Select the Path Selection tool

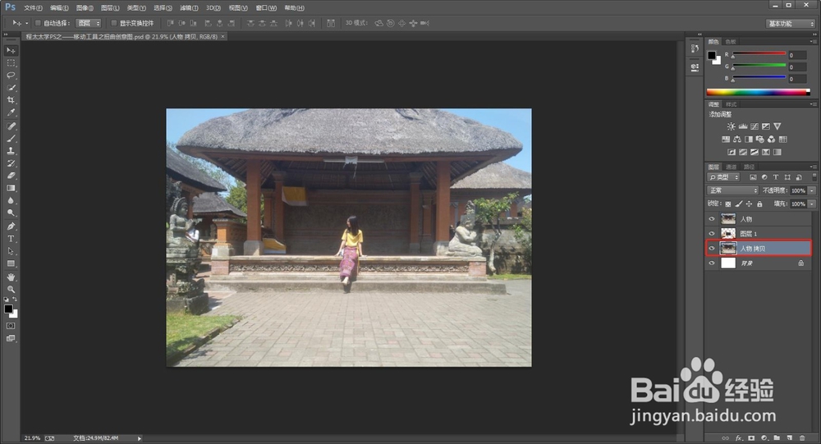pyautogui.click(x=11, y=251)
